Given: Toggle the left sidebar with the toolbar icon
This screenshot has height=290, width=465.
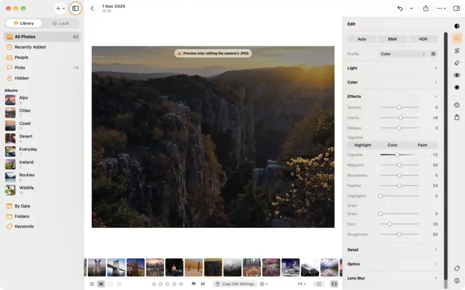Looking at the screenshot, I should point(76,8).
